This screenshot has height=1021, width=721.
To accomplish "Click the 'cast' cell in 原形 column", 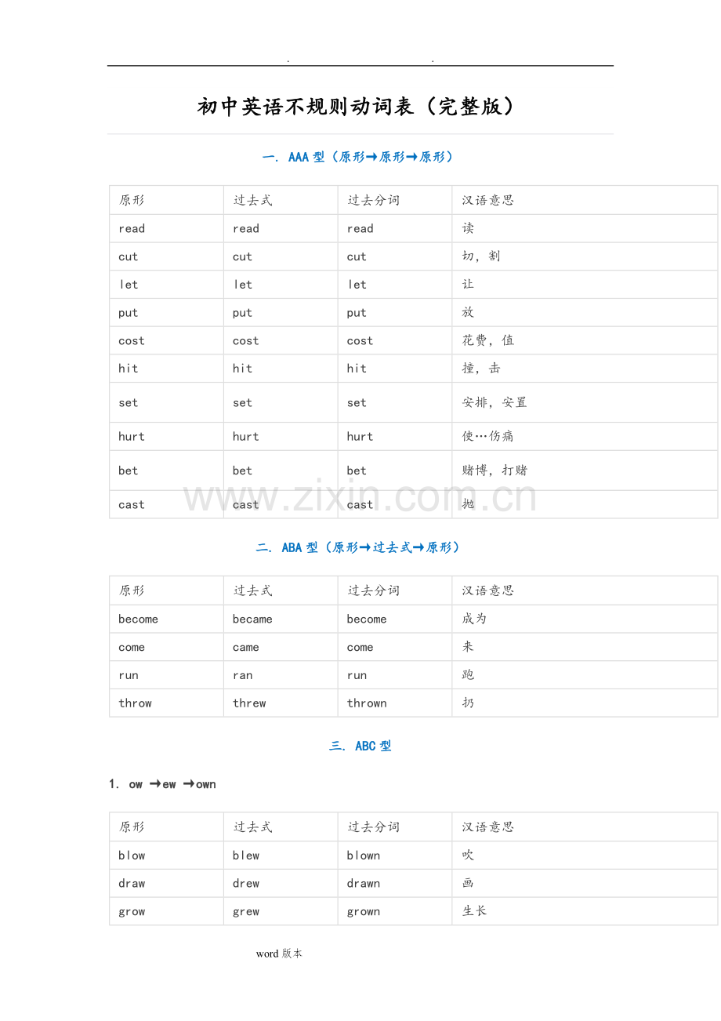I will (166, 505).
